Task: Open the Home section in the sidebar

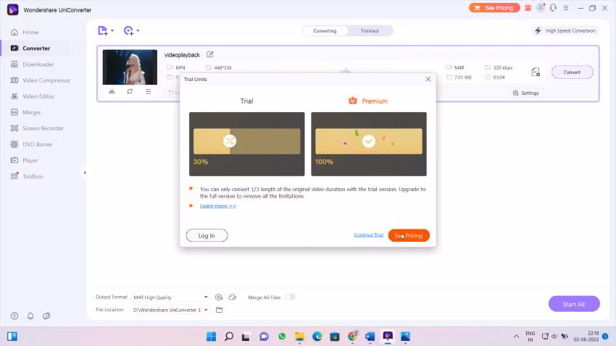Action: point(25,32)
